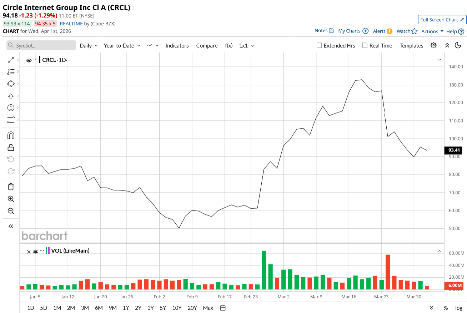The height and width of the screenshot is (313, 467).
Task: Toggle the magnet snap mode
Action: (x=11, y=135)
